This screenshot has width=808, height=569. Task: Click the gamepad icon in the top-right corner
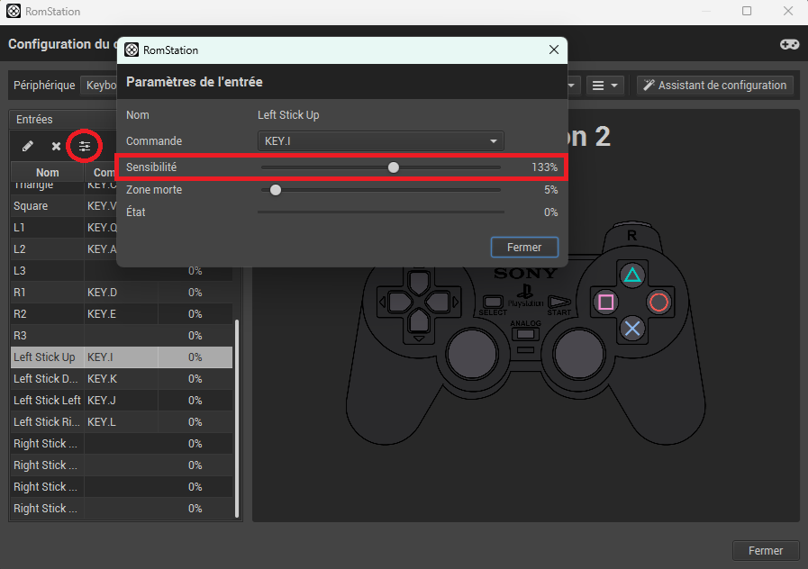point(789,43)
